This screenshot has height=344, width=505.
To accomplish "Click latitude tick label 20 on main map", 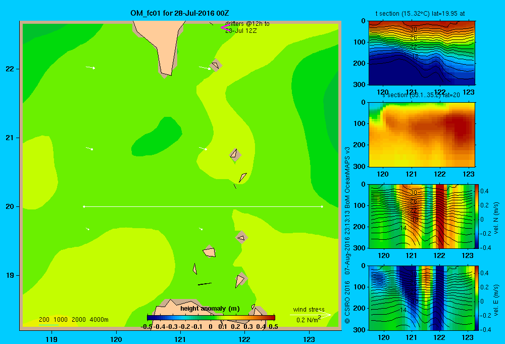I will click(x=10, y=206).
